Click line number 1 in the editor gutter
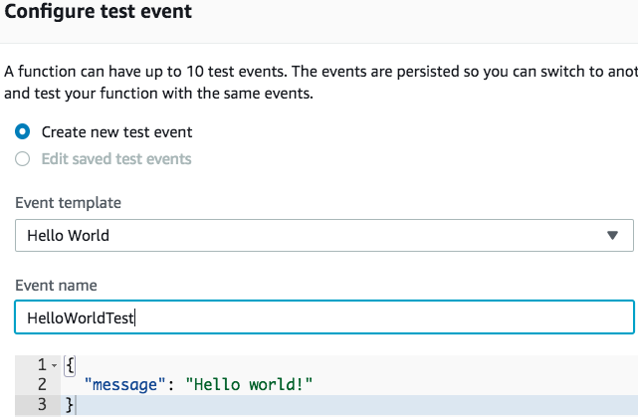Image resolution: width=638 pixels, height=417 pixels. pos(41,365)
